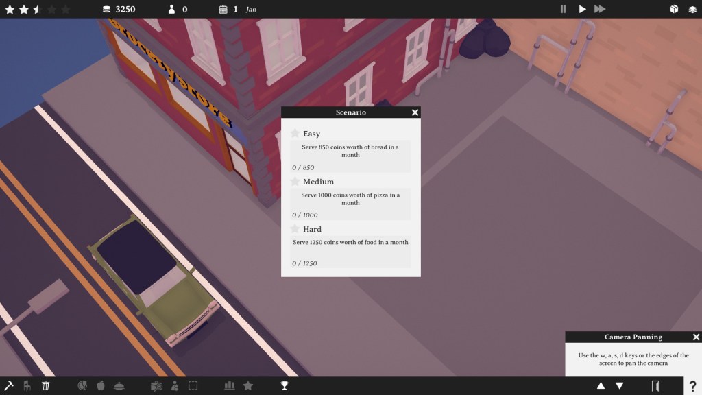Open the staff person icon panel
The width and height of the screenshot is (702, 395).
[175, 385]
